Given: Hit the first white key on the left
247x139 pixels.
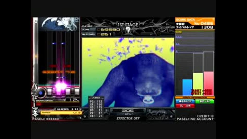Looking at the screenshot, I should click(49, 91).
